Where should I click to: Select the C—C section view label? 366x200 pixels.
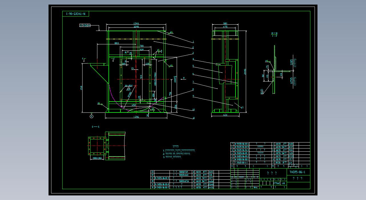pos(96,126)
